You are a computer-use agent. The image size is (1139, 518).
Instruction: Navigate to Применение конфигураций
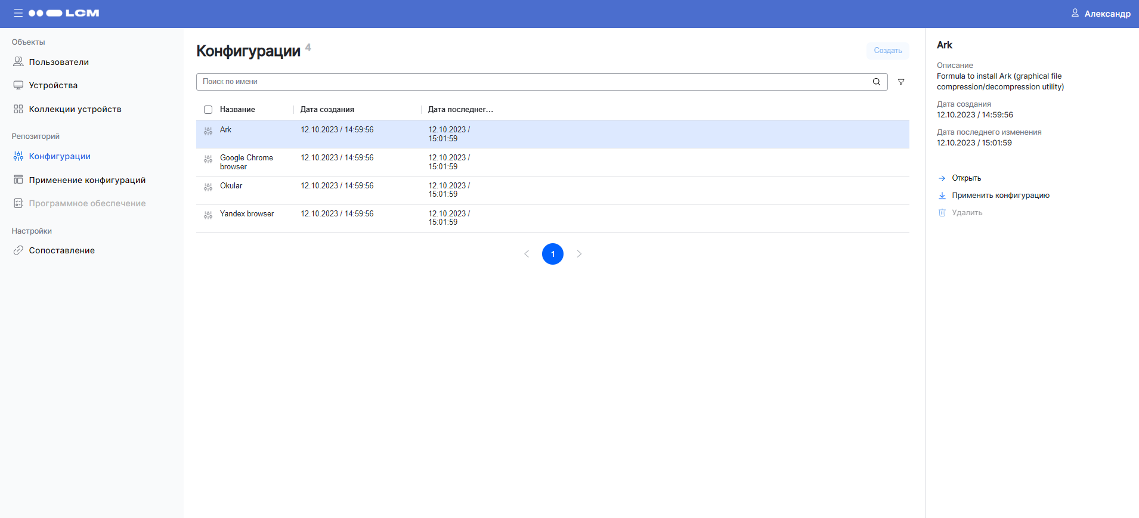[87, 180]
